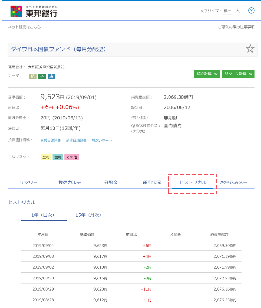
Task: Switch to the お申込みメモ tab
Action: tap(234, 183)
